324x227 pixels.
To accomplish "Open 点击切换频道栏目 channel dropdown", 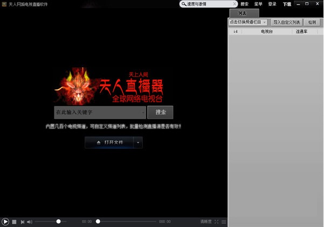I will (x=248, y=22).
